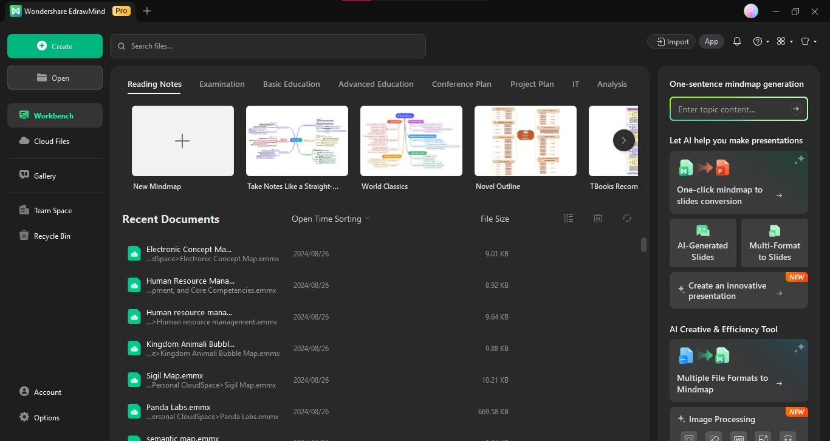Screen dimensions: 830x441
Task: Open Multiple File Formats to Mindmap
Action: click(x=739, y=371)
